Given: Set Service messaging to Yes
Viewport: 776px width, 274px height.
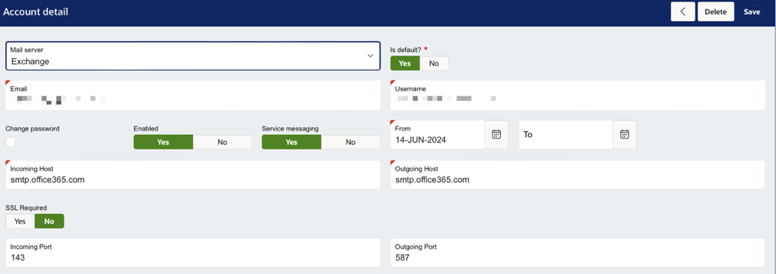Looking at the screenshot, I should 291,142.
